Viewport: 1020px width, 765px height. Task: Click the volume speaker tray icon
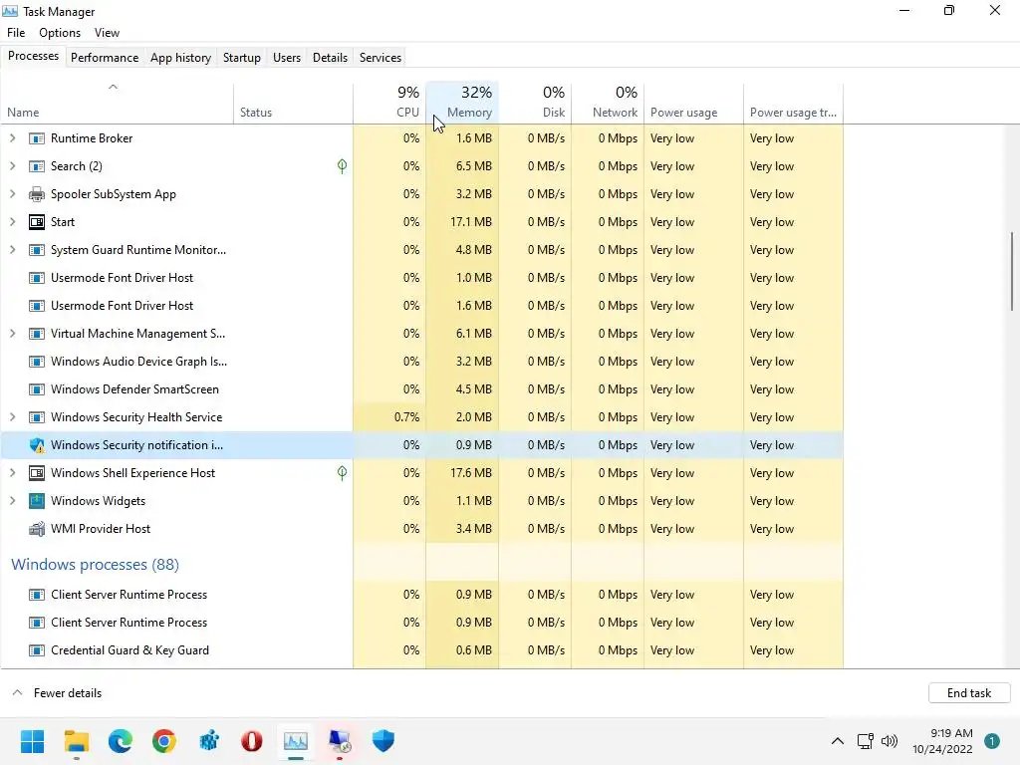click(x=890, y=741)
